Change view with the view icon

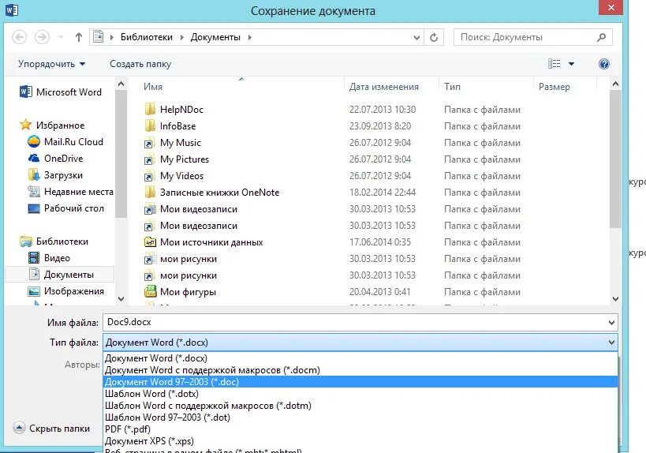pos(555,63)
